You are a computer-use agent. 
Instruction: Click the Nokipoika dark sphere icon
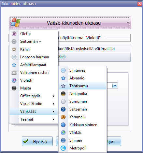click(x=63, y=94)
